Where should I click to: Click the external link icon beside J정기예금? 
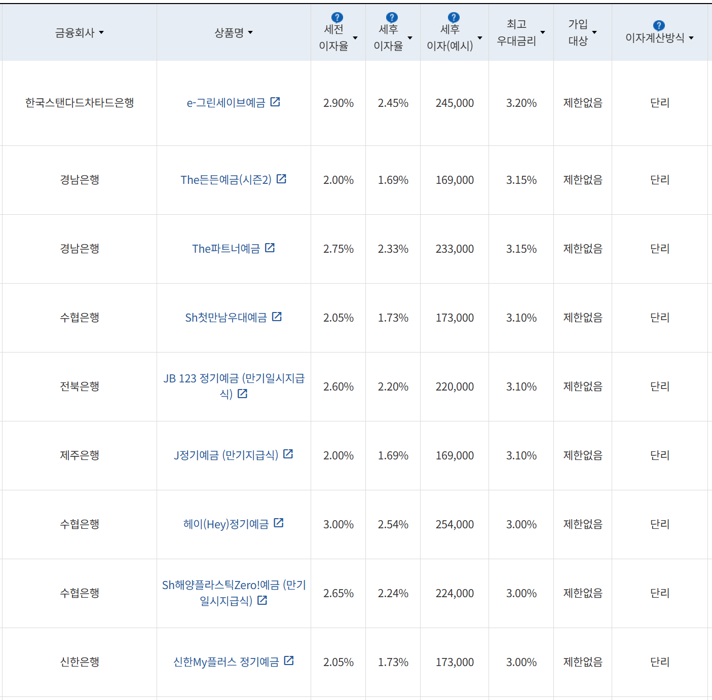288,454
